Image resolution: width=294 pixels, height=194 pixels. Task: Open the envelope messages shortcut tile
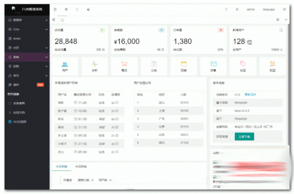tap(213, 67)
